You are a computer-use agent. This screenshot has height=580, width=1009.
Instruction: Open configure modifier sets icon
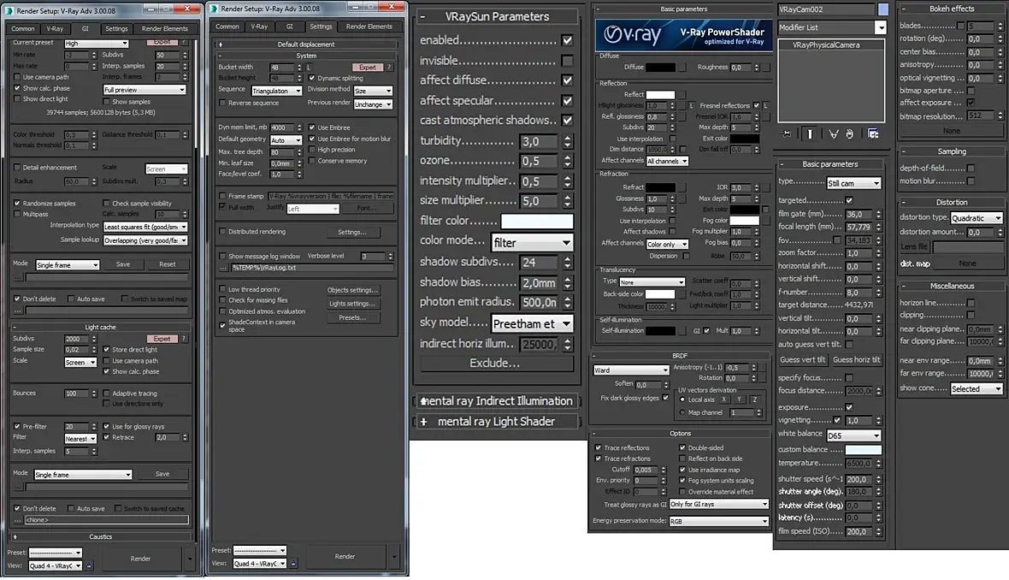[x=873, y=134]
